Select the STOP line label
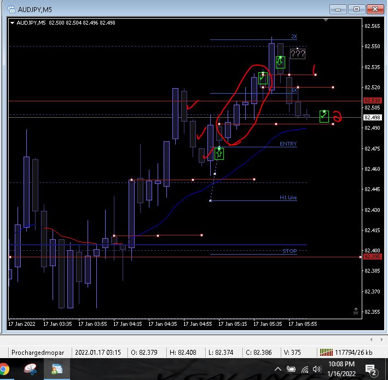The height and width of the screenshot is (380, 388). pos(289,251)
